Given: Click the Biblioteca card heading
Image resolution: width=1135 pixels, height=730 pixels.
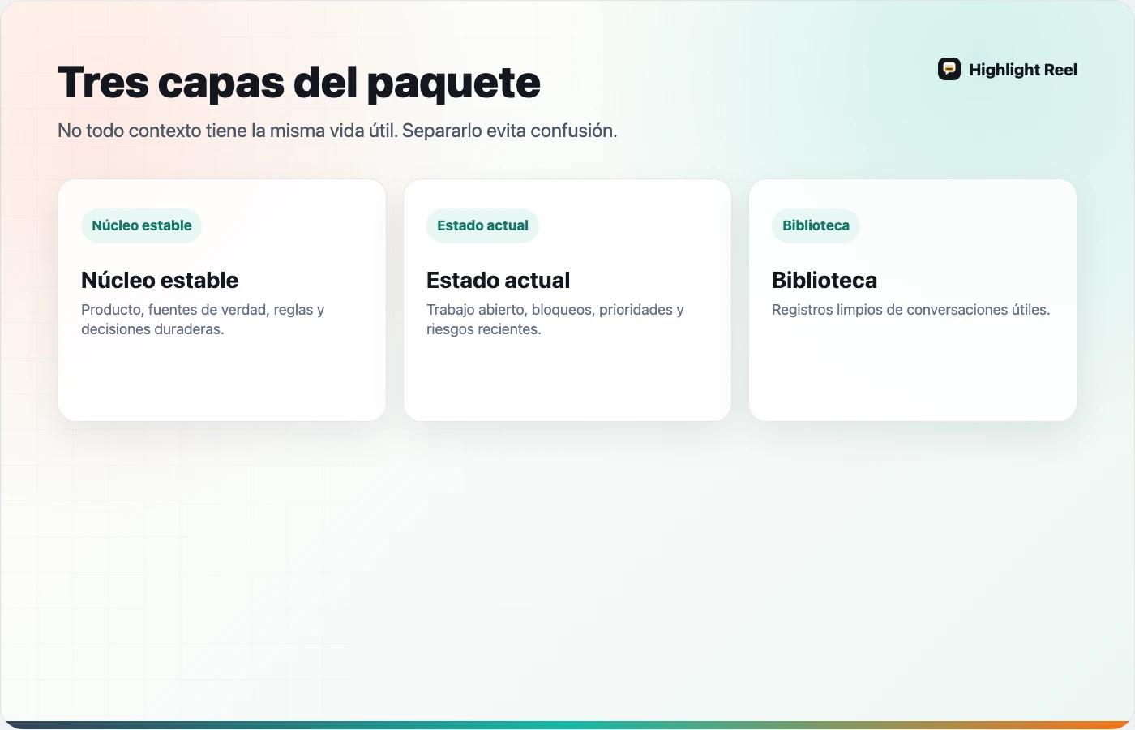Looking at the screenshot, I should (x=824, y=280).
